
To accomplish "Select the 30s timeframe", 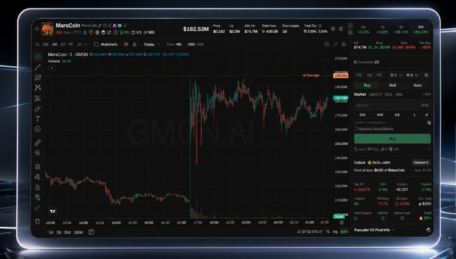I will (x=46, y=44).
